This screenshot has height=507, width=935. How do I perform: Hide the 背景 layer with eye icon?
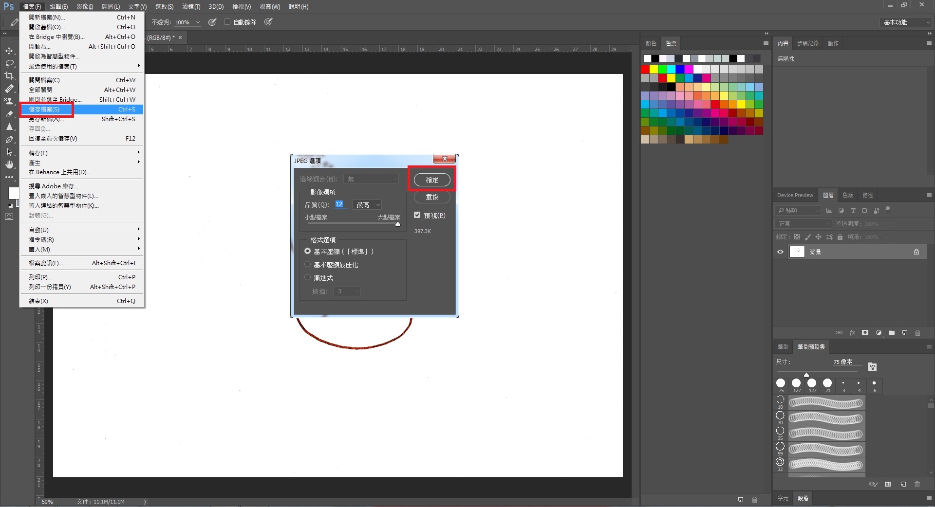pos(780,252)
